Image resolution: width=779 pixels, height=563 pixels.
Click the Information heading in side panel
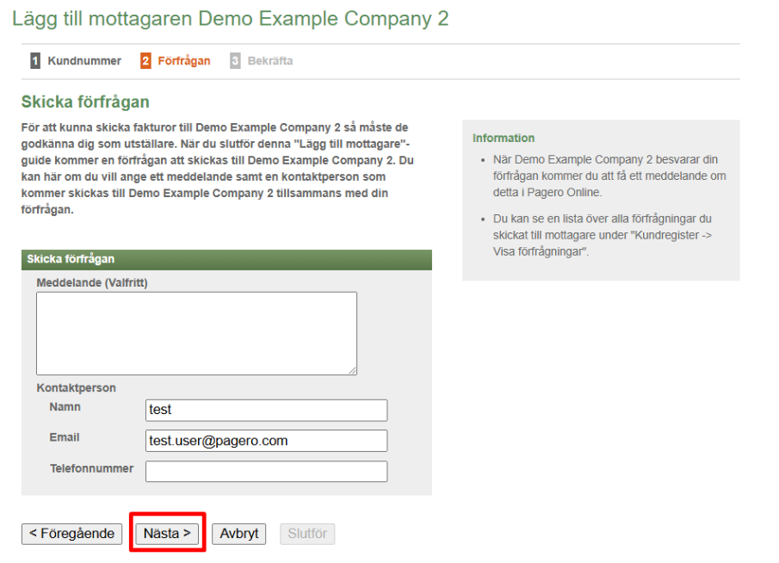click(504, 138)
